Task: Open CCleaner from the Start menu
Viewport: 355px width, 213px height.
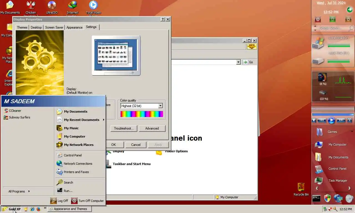Action: pyautogui.click(x=13, y=111)
